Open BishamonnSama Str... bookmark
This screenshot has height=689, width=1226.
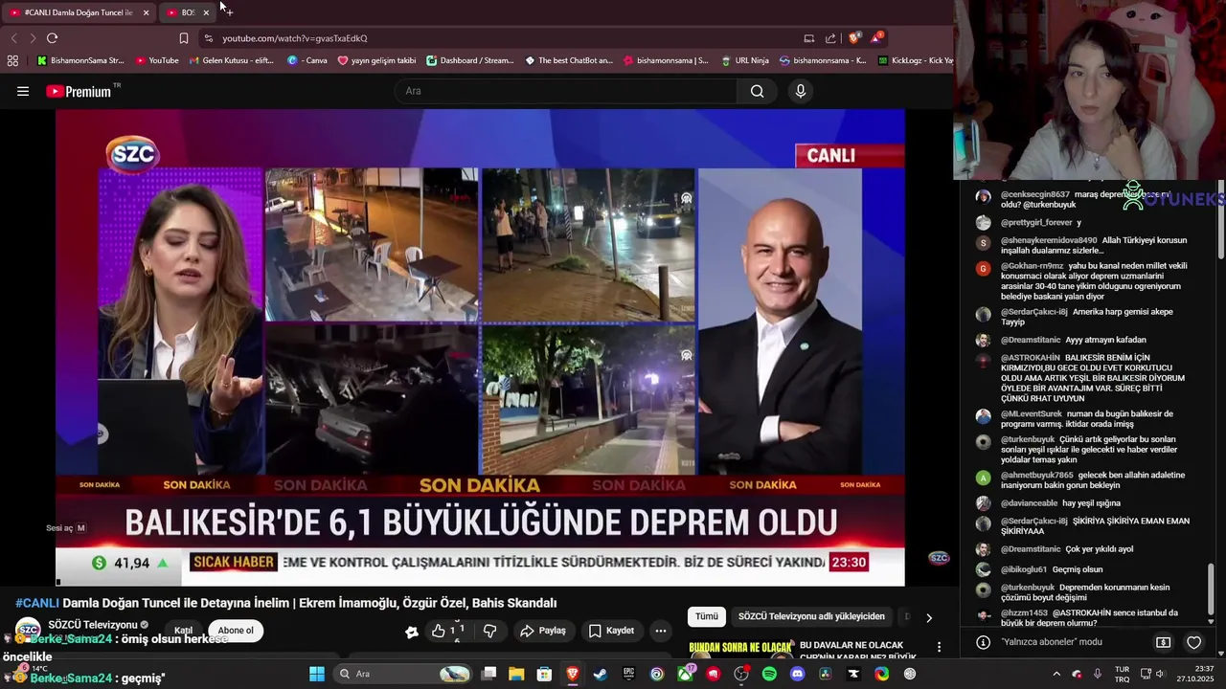80,60
